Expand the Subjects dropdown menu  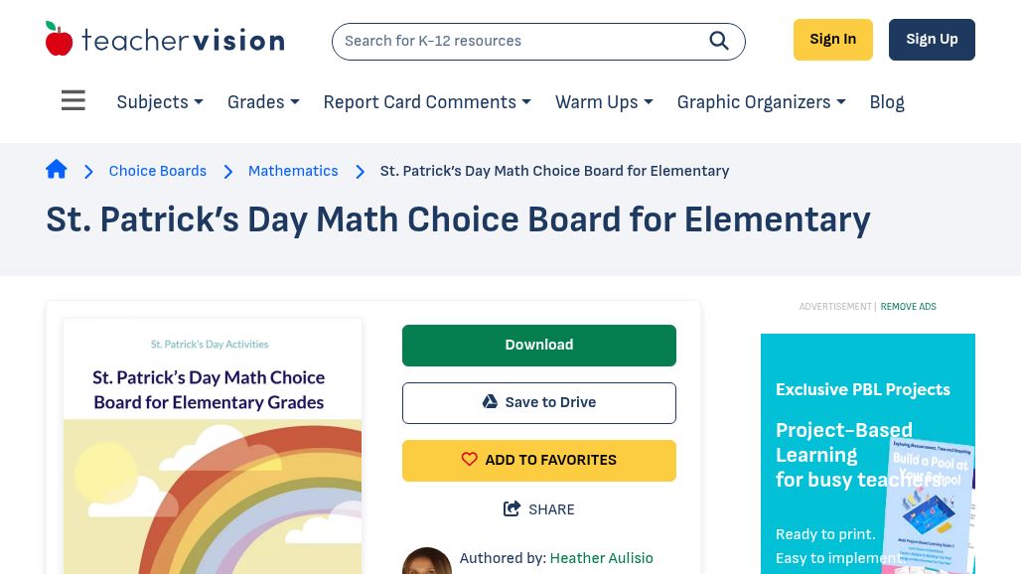coord(160,102)
